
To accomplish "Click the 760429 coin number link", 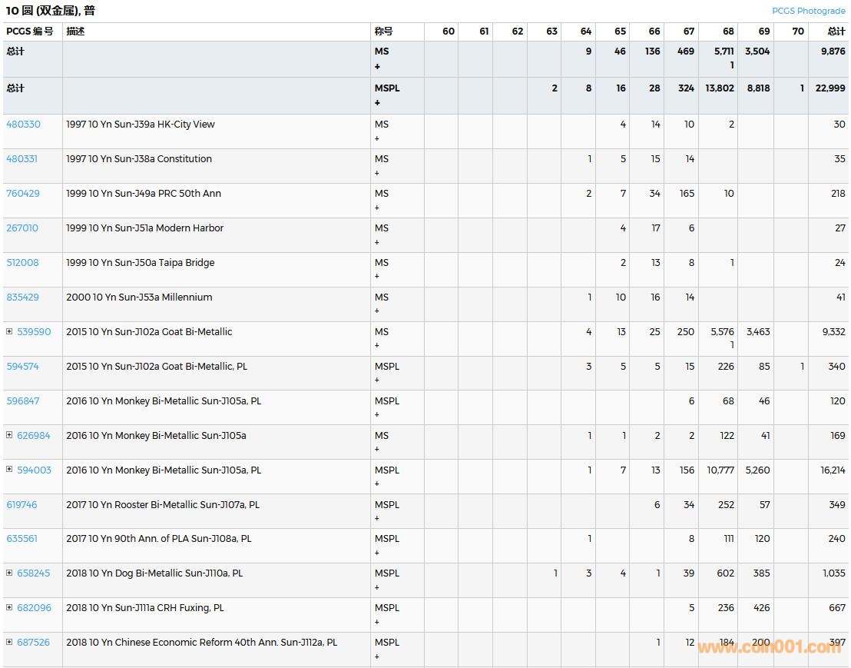I will (23, 194).
